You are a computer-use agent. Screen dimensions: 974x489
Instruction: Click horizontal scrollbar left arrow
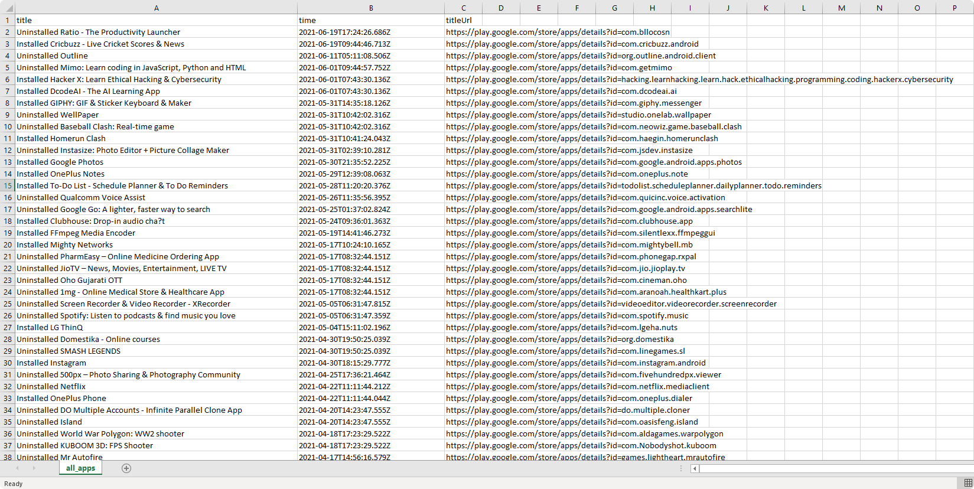click(x=695, y=468)
